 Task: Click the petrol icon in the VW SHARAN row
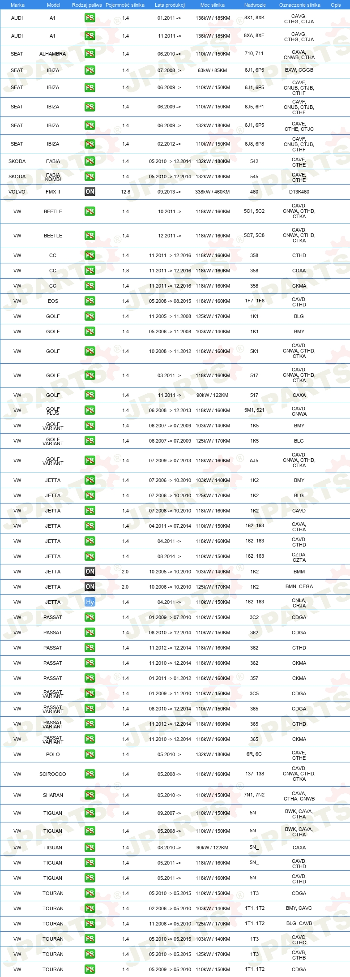coord(90,795)
